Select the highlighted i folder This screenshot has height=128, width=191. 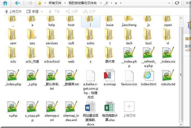click(91, 21)
